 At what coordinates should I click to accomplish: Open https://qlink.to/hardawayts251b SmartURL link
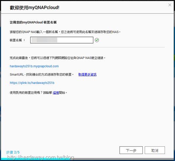pos(32,83)
